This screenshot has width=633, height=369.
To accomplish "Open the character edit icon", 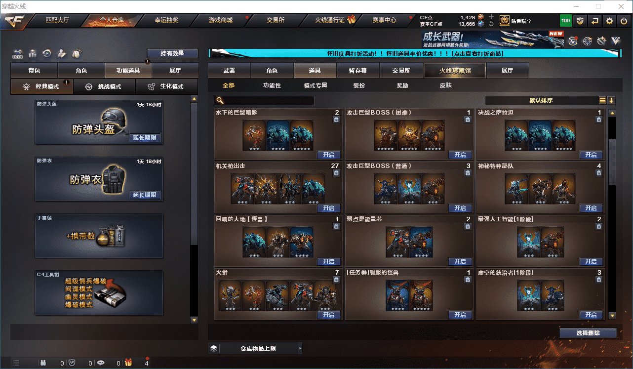I will [62, 53].
